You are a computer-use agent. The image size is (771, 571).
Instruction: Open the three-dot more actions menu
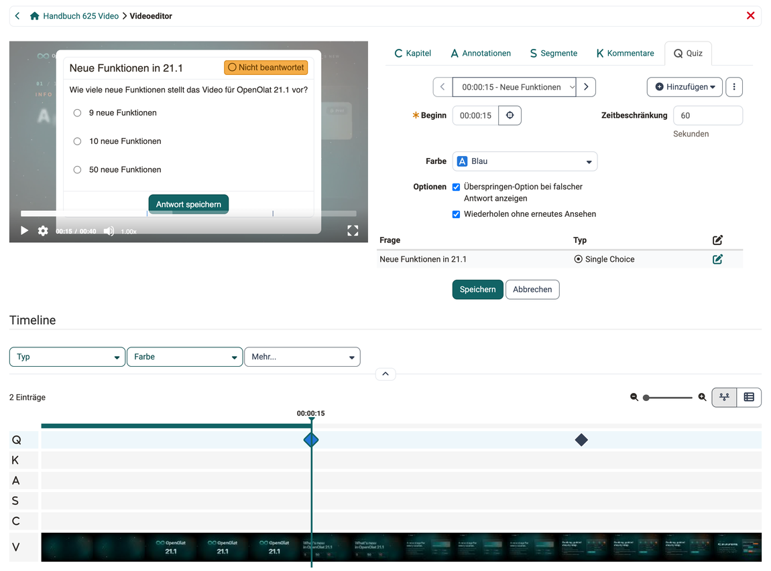point(734,87)
